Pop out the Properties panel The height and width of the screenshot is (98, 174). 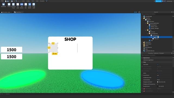pyautogui.click(x=172, y=53)
